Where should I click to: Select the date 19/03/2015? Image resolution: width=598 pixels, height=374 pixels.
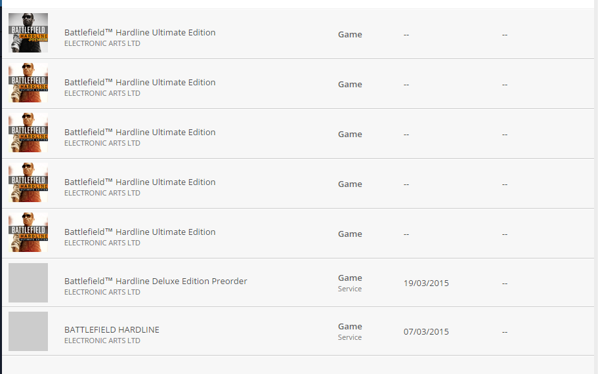(426, 283)
